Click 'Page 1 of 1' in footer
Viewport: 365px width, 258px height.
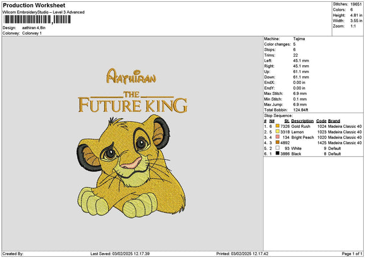coord(352,254)
